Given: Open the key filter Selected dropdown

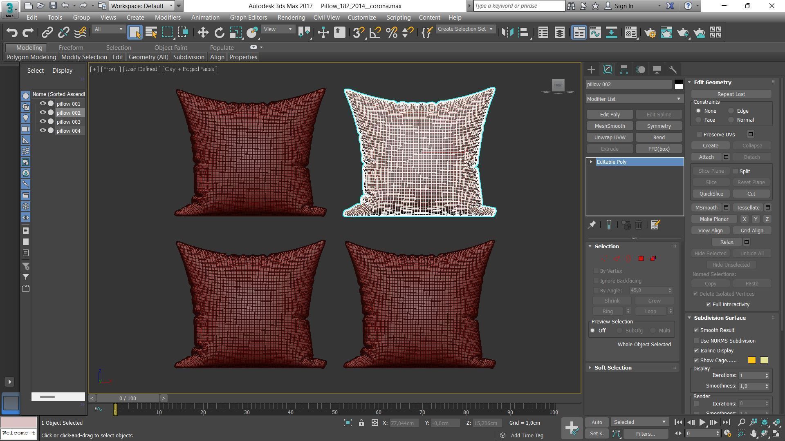Looking at the screenshot, I should click(639, 422).
